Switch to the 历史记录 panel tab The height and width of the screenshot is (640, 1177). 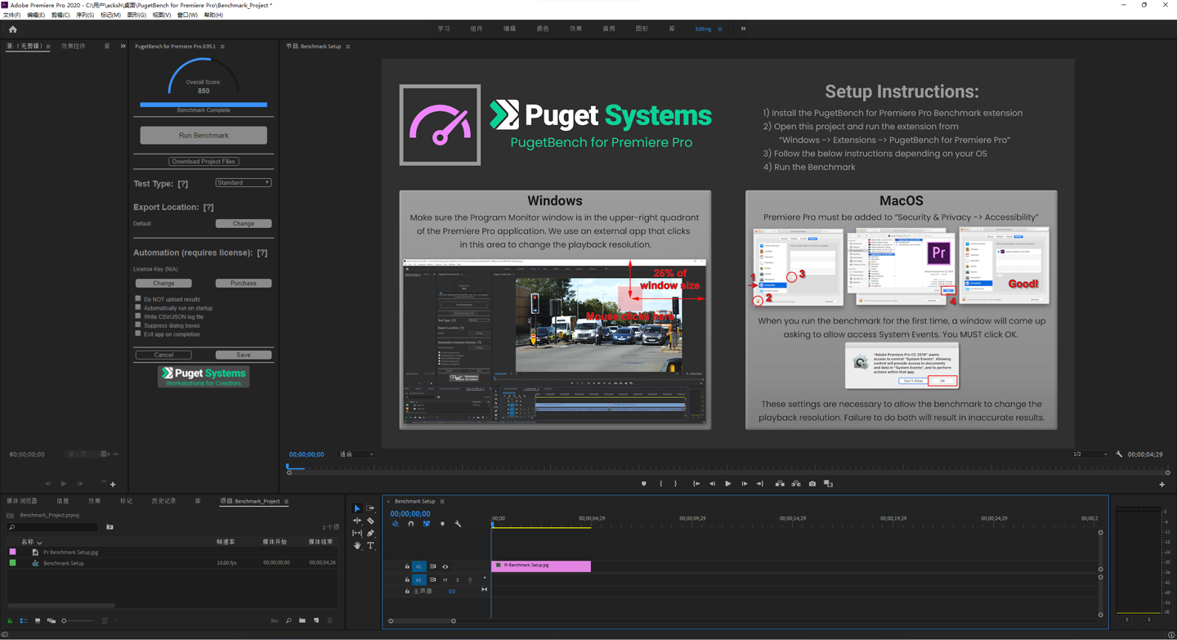pos(163,501)
